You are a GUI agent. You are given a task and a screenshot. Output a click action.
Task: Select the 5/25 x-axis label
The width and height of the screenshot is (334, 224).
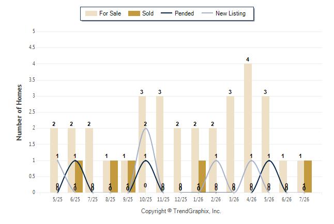57,199
